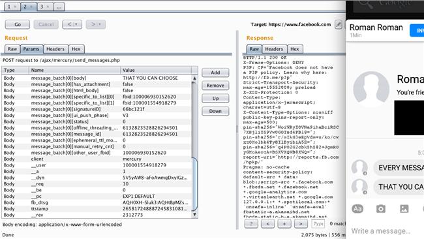Viewport: 424px width, 239px height.
Task: Select __req value 10
Action: (125, 183)
